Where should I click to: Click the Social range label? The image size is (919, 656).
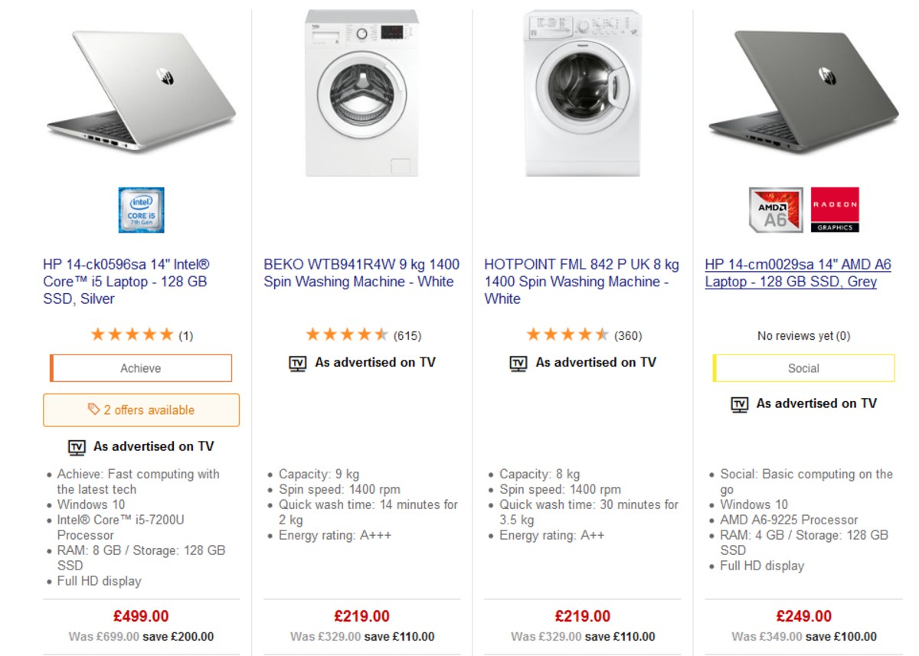pos(803,368)
